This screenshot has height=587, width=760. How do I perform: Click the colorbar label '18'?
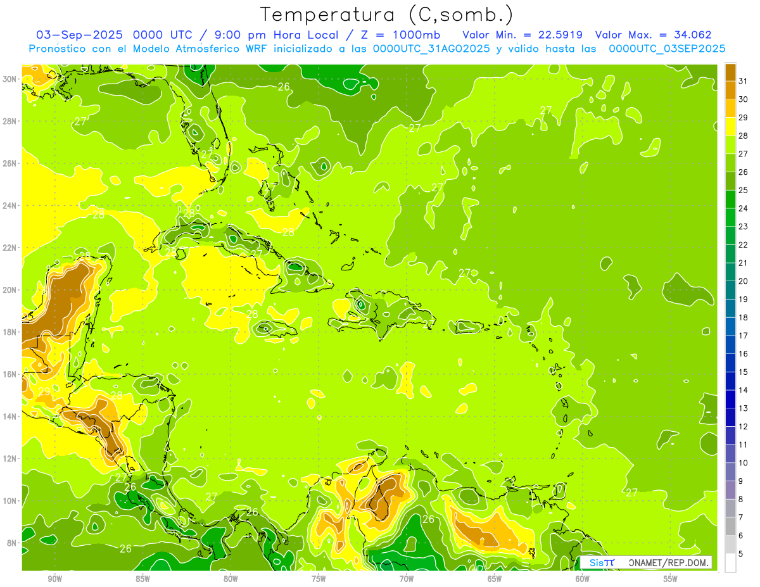744,317
